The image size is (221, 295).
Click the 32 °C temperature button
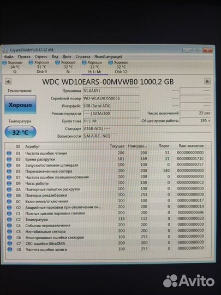point(20,132)
